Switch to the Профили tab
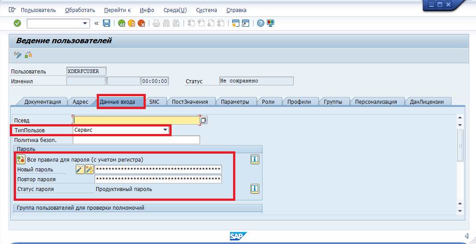Screen dimensions: 476x244 click(x=299, y=102)
